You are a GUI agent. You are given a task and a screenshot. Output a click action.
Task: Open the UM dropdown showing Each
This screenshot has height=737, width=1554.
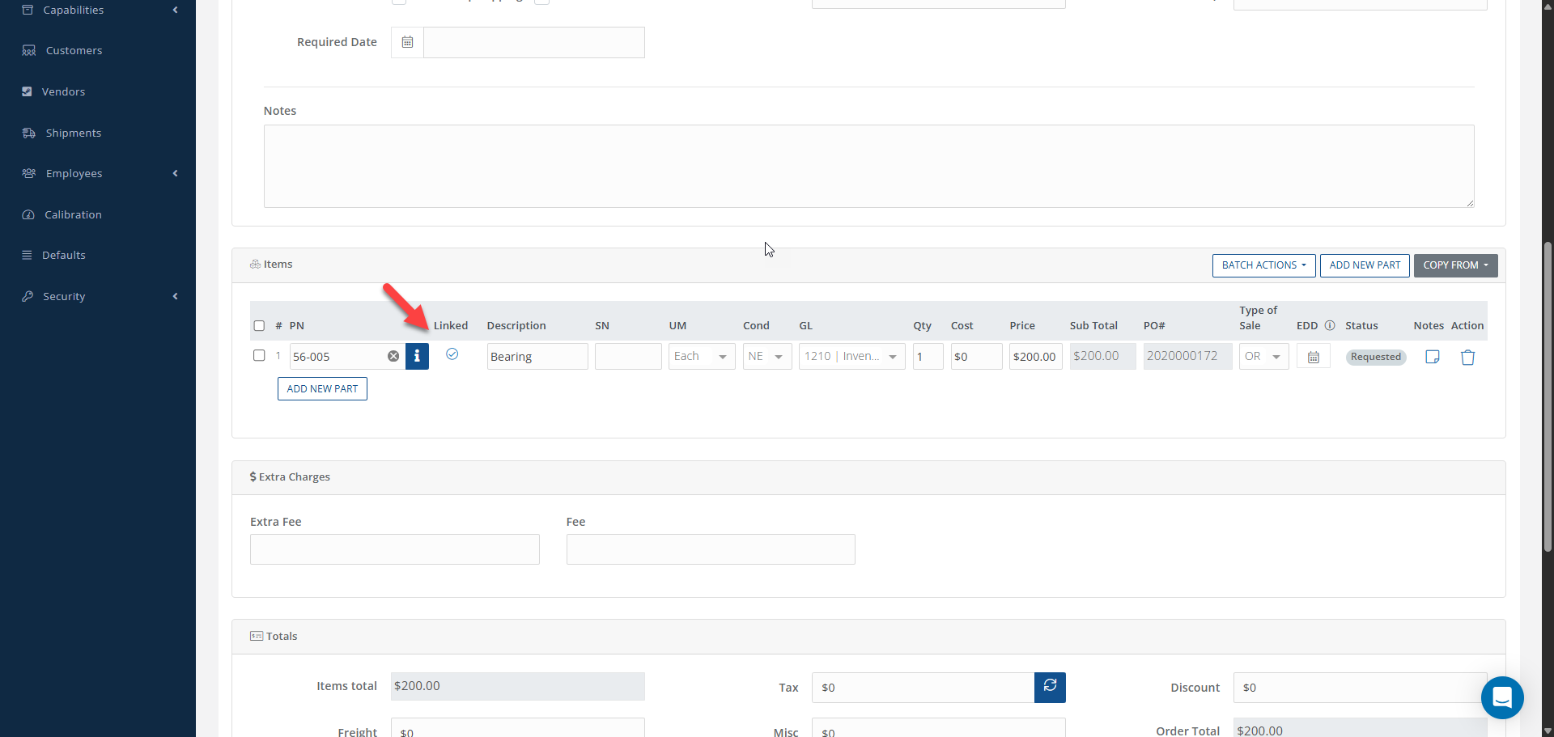click(701, 357)
